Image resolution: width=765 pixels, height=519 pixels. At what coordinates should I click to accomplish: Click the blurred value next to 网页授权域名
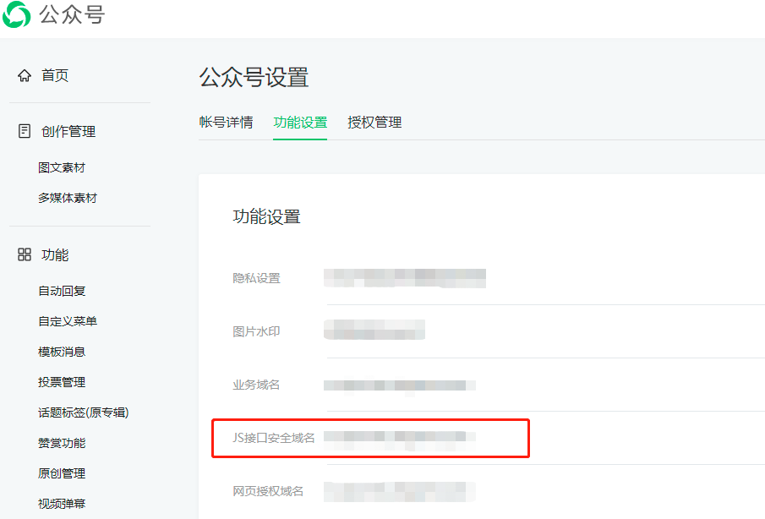click(x=400, y=492)
